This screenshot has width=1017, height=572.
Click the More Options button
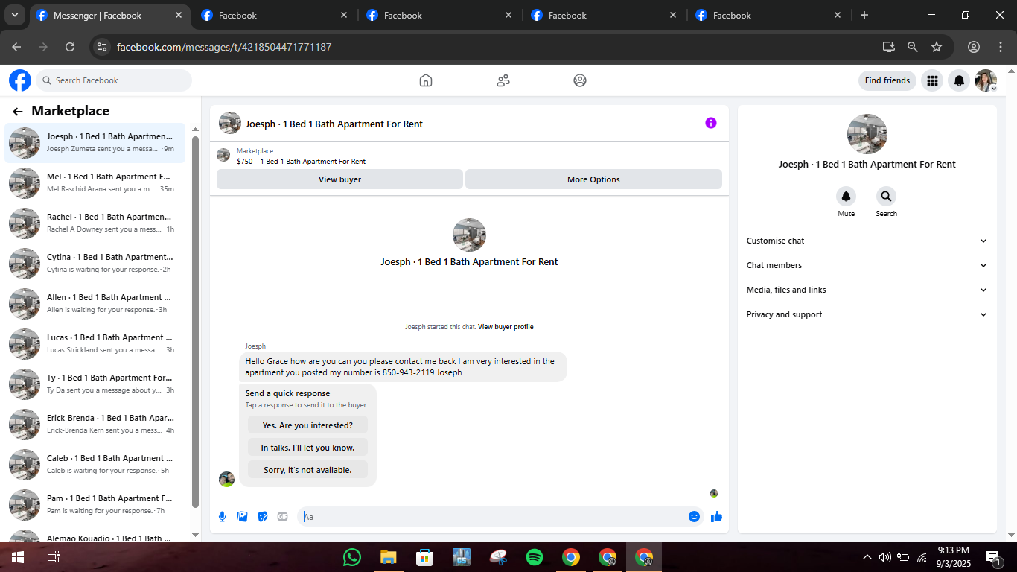click(593, 179)
